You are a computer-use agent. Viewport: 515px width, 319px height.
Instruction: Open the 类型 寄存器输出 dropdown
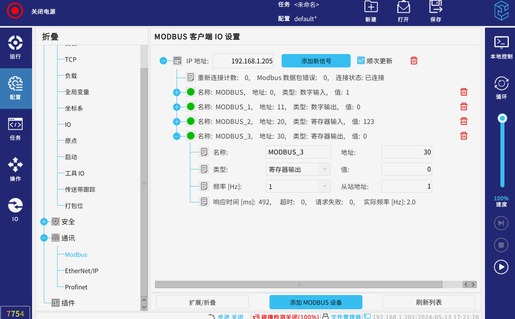[x=298, y=169]
